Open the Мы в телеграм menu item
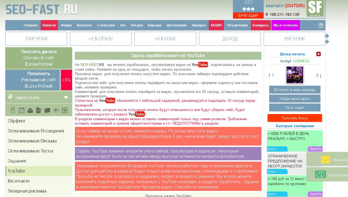Image resolution: width=348 pixels, height=197 pixels. click(286, 25)
